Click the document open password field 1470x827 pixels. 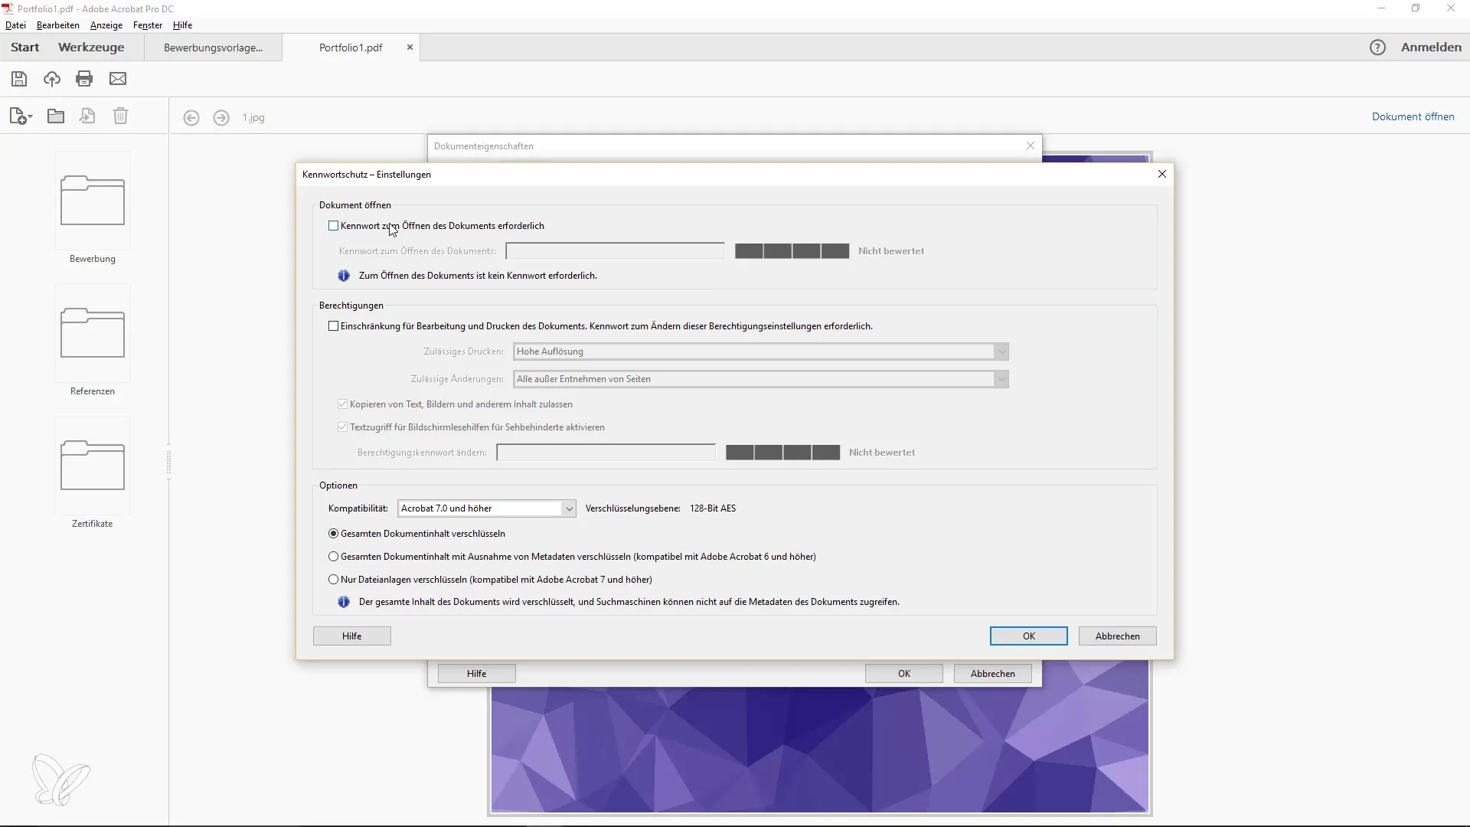[x=616, y=251]
